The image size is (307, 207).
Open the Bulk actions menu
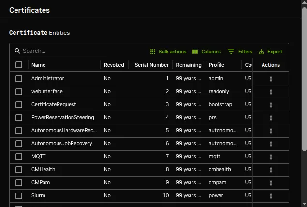[168, 52]
